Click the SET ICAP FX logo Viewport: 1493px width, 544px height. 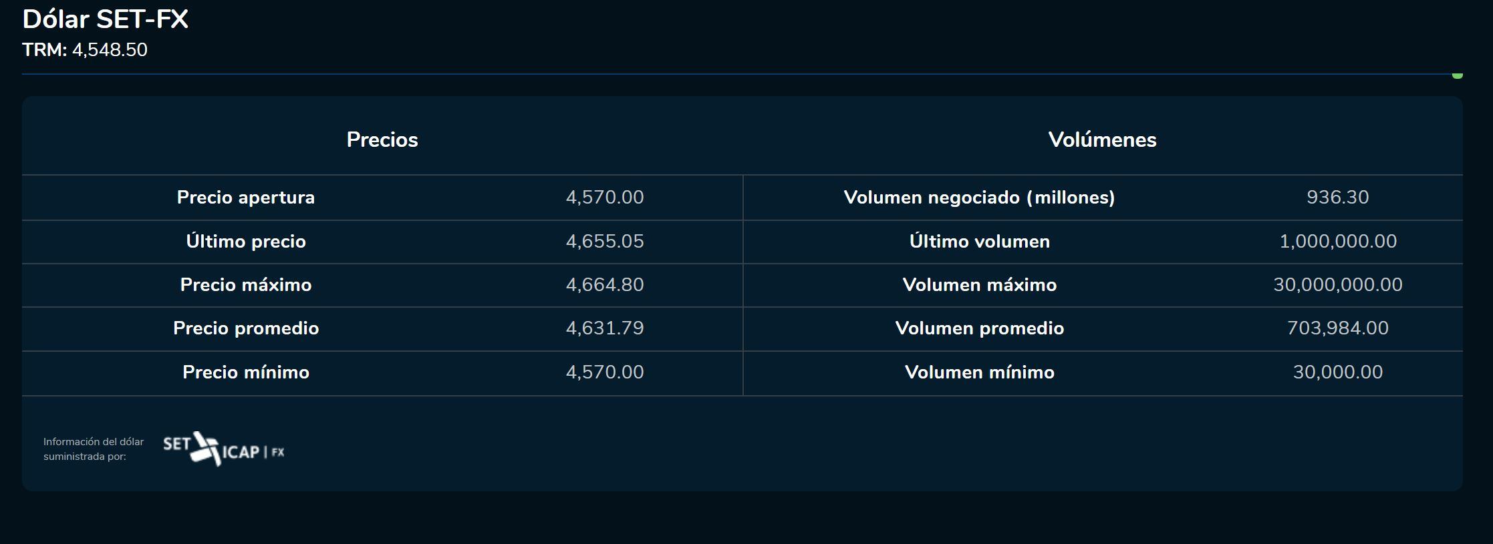click(223, 449)
